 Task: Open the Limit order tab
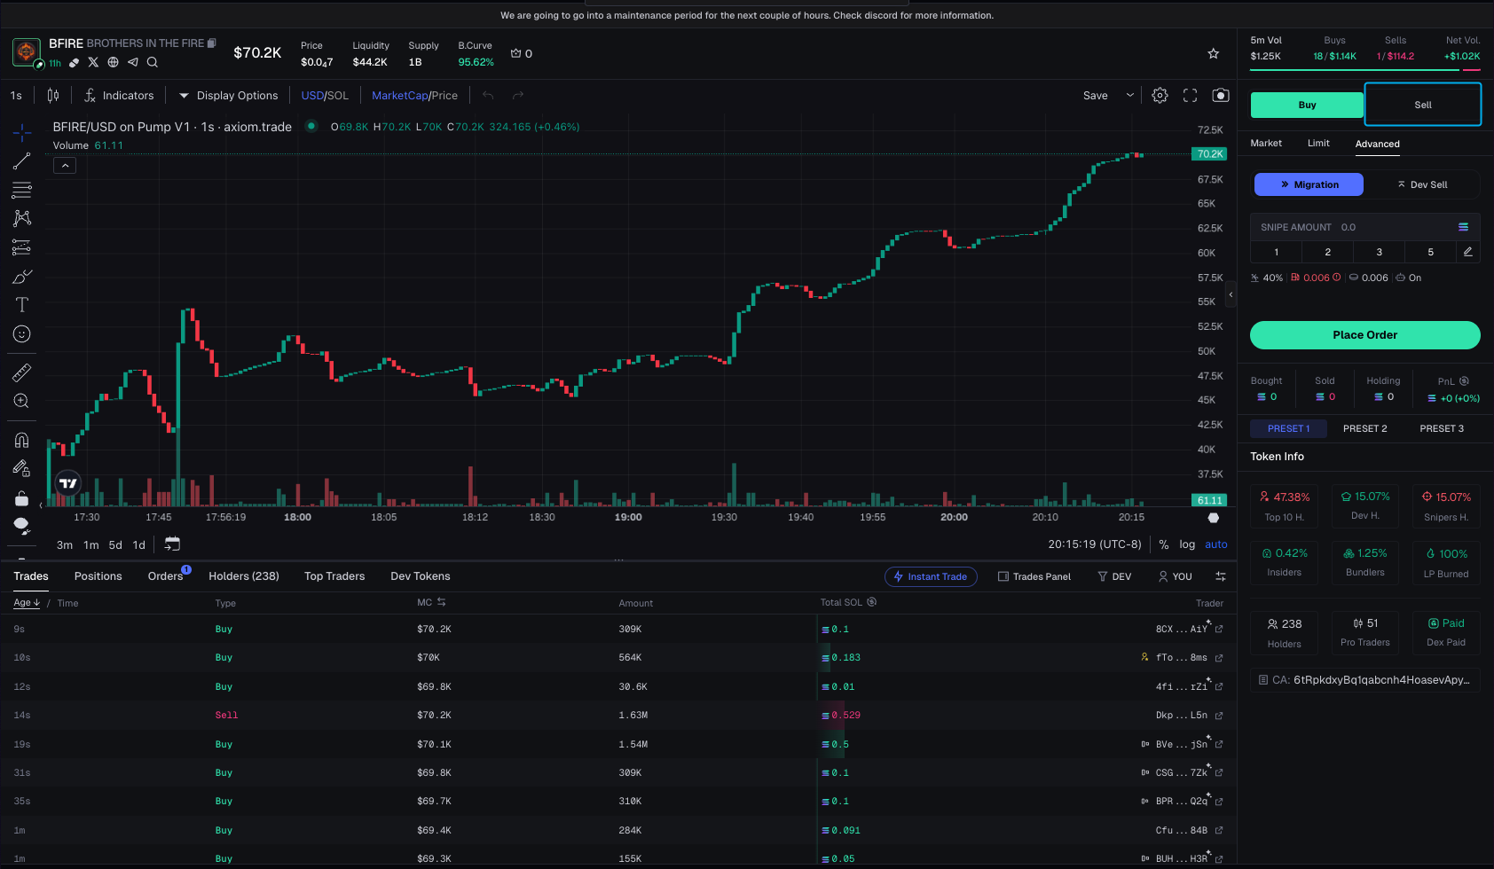tap(1318, 144)
